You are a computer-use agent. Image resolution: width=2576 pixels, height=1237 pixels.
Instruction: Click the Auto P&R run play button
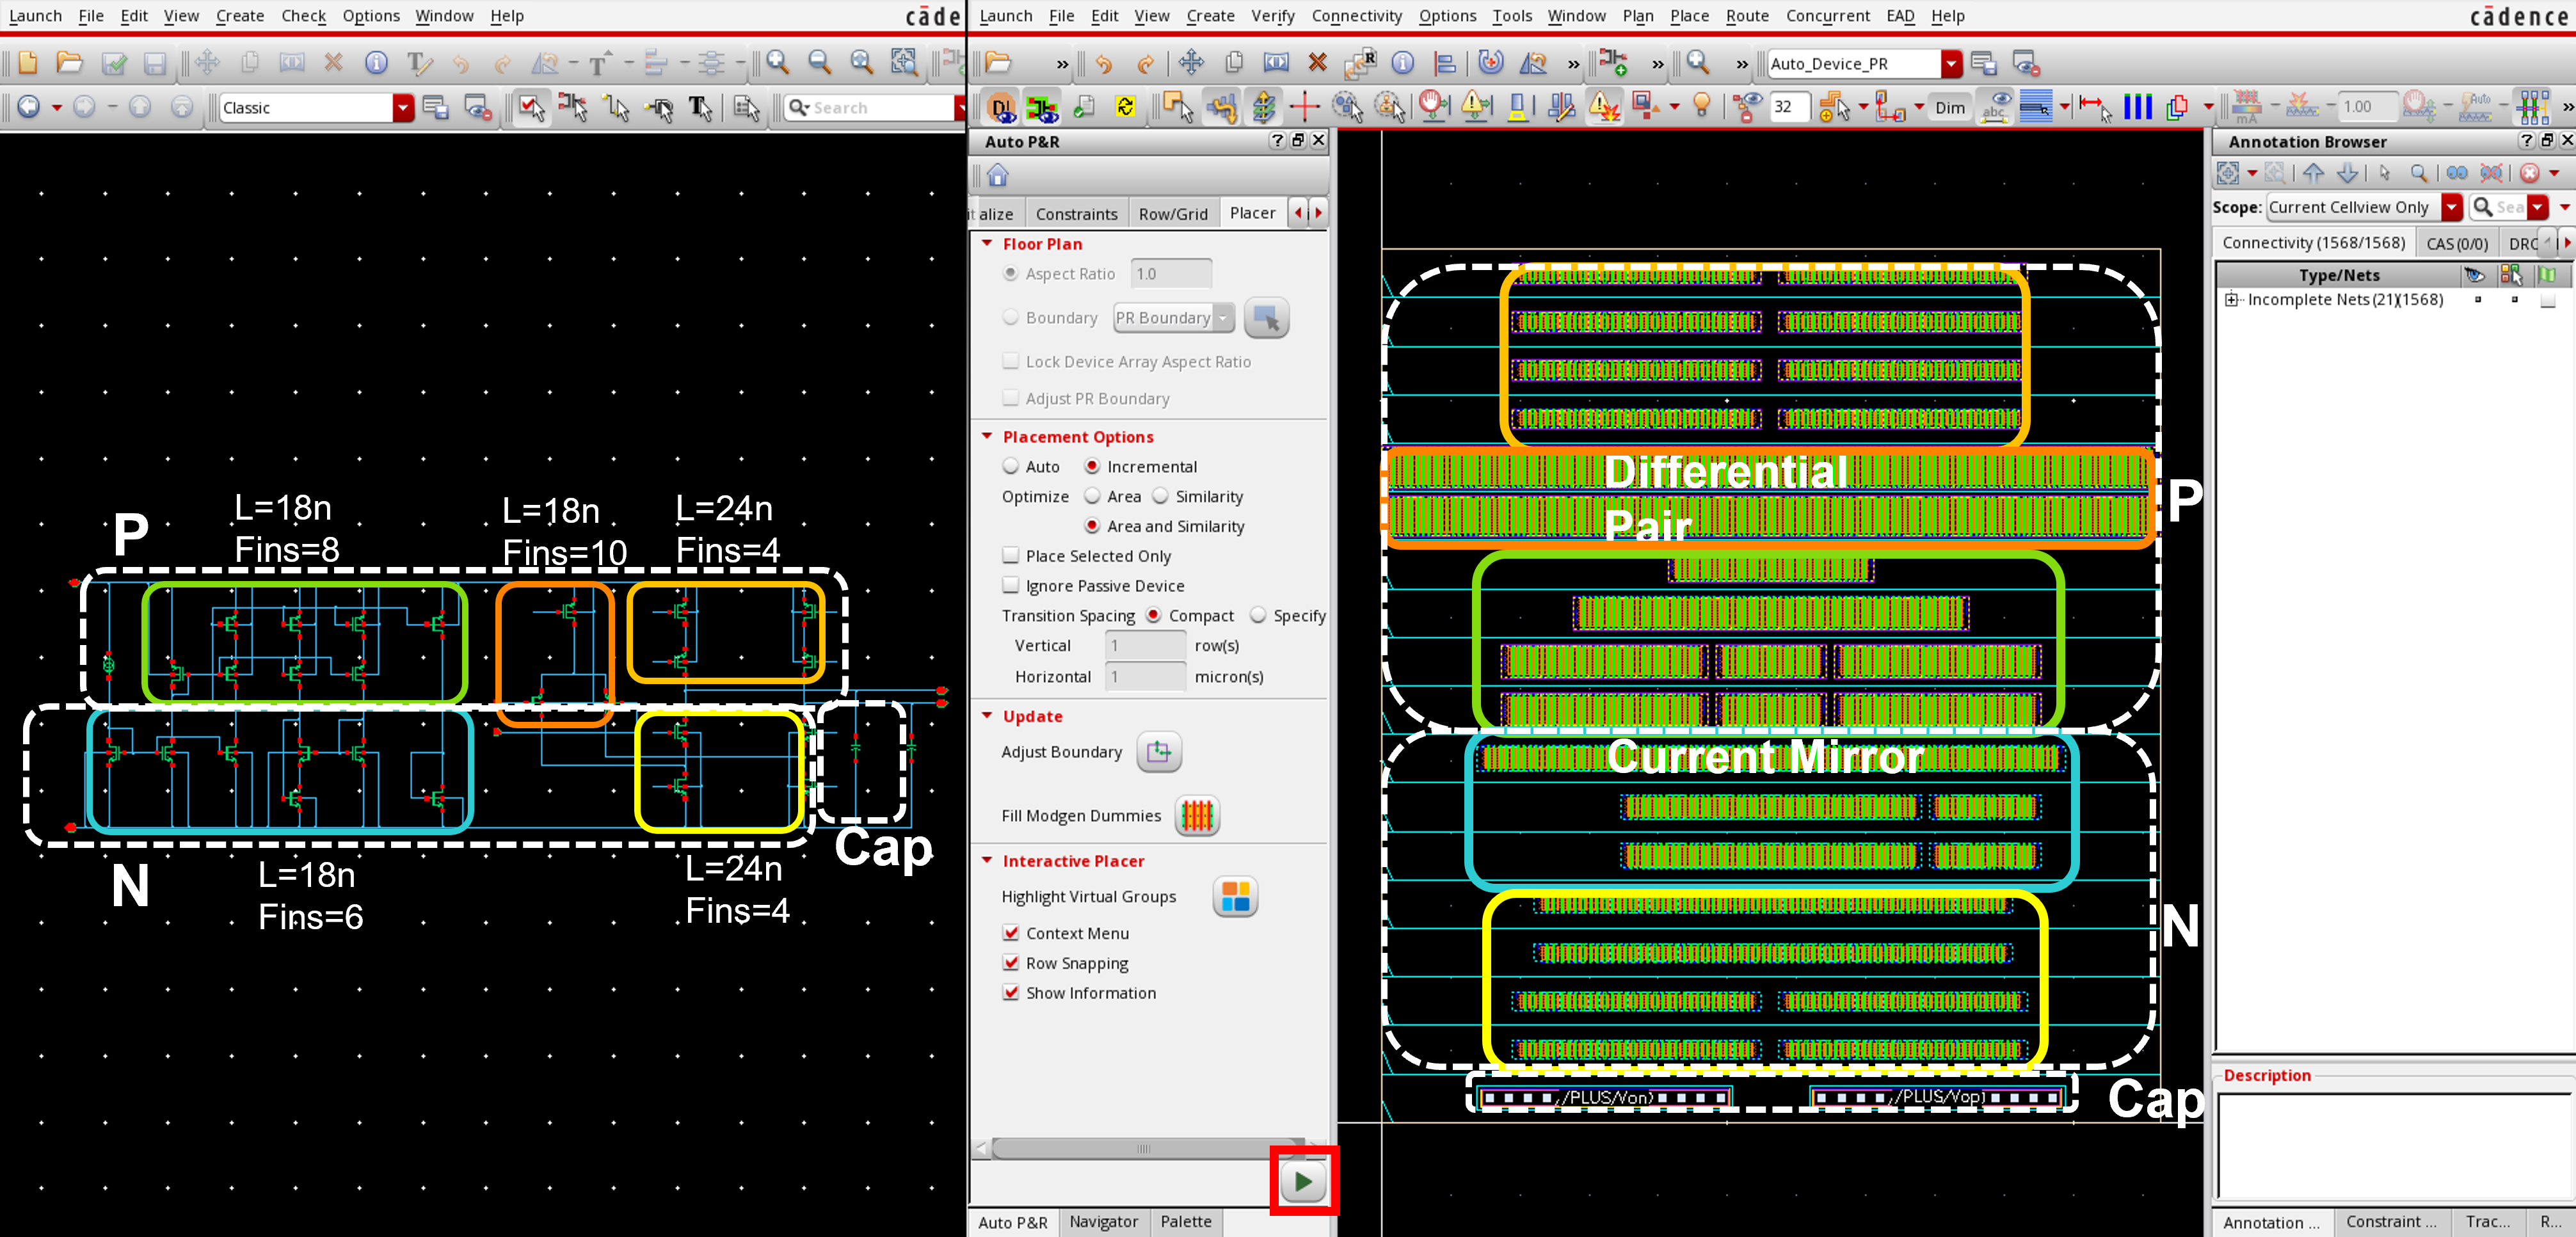tap(1306, 1181)
